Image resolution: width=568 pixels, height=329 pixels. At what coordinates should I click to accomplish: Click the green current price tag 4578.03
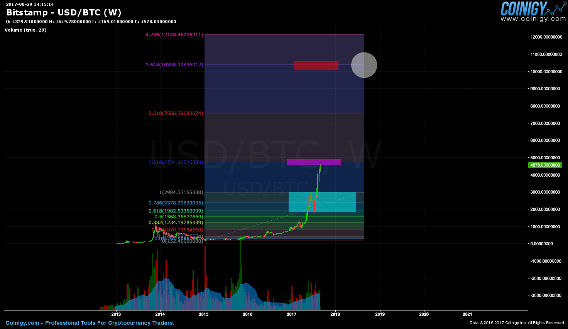click(x=545, y=165)
